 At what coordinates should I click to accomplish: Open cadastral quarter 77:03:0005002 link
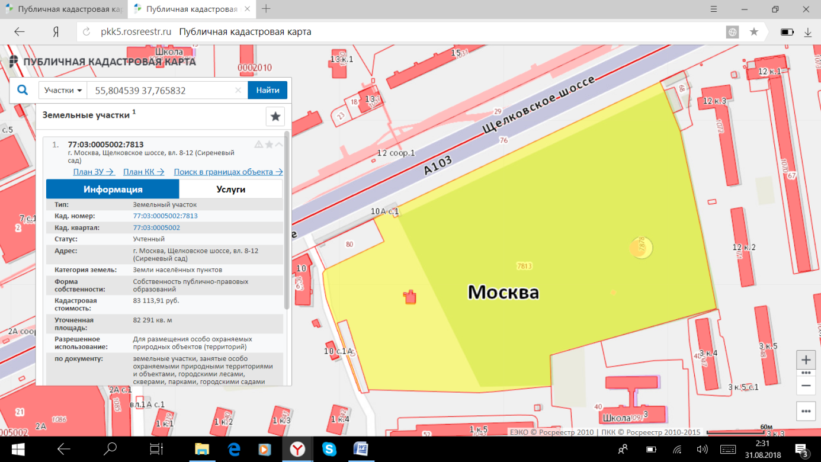click(x=156, y=227)
